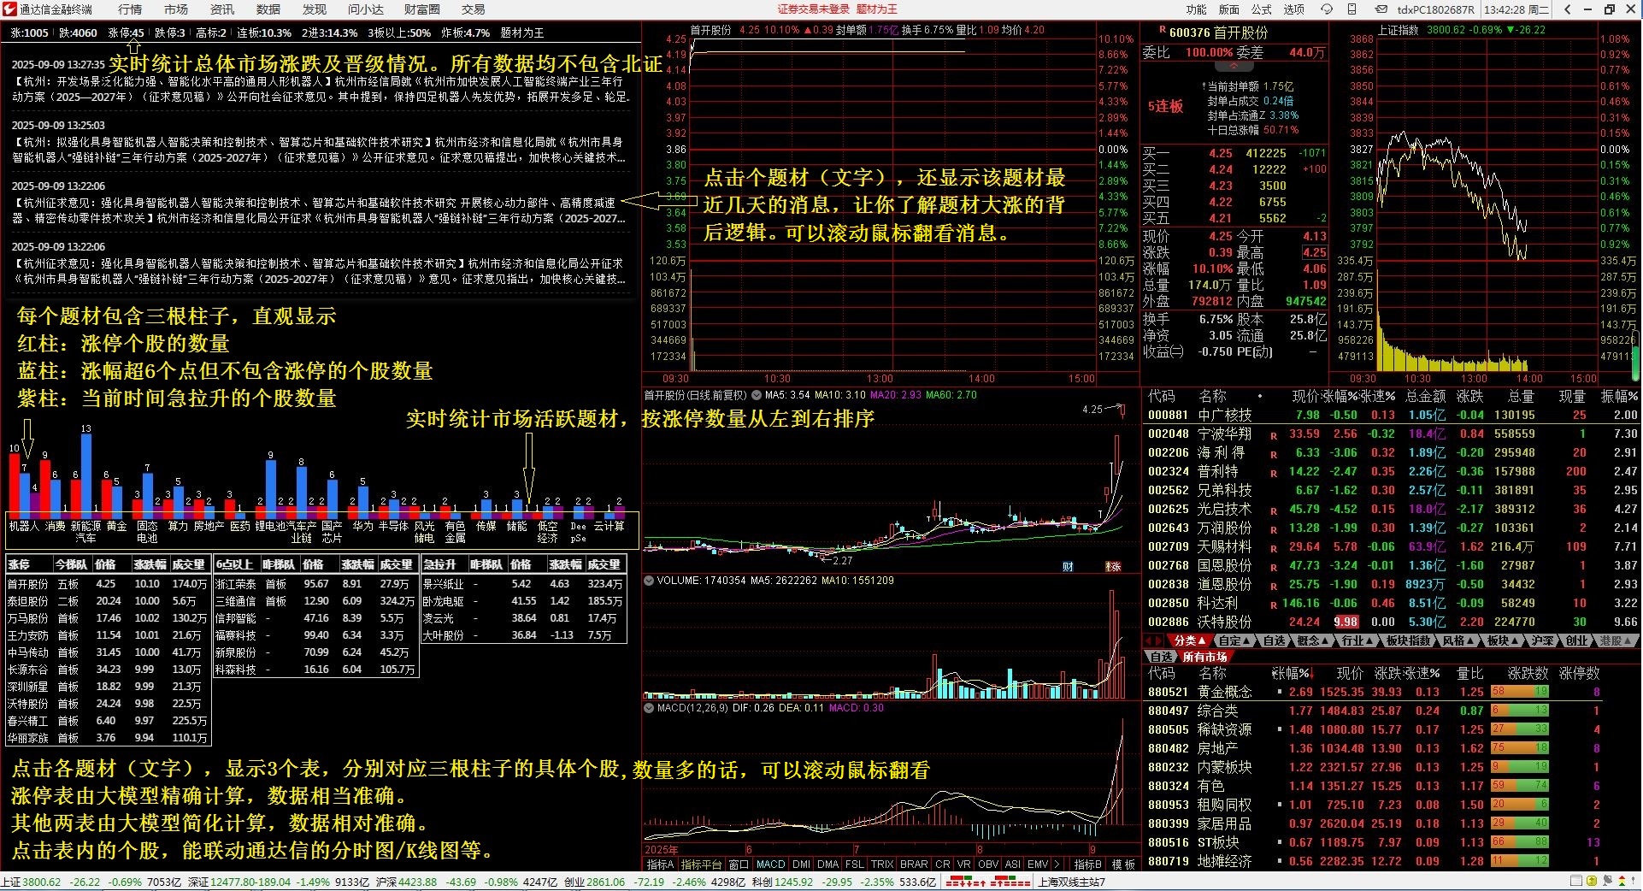The width and height of the screenshot is (1643, 891).
Task: Switch to the 所有市场 tab
Action: tap(1207, 657)
